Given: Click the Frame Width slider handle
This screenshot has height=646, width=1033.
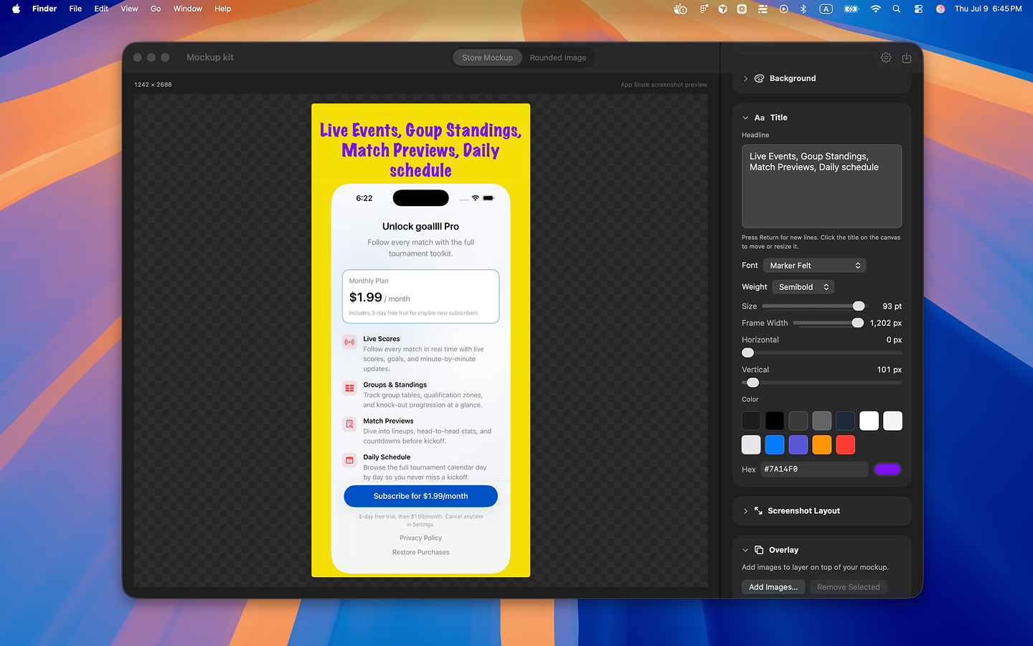Looking at the screenshot, I should click(858, 323).
